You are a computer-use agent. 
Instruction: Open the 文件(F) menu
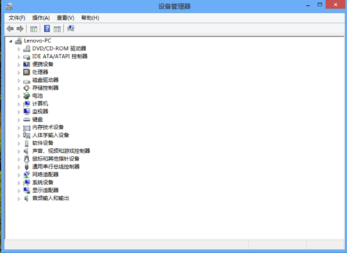pyautogui.click(x=17, y=18)
